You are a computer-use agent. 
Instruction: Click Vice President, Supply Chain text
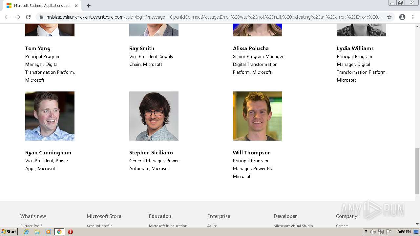[x=151, y=61]
